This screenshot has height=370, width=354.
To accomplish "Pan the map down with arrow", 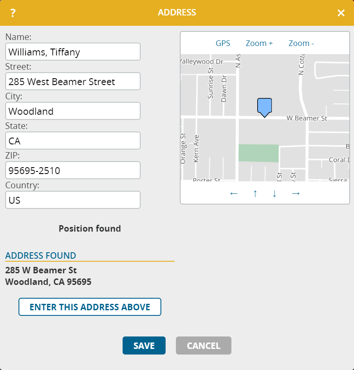I will 274,193.
